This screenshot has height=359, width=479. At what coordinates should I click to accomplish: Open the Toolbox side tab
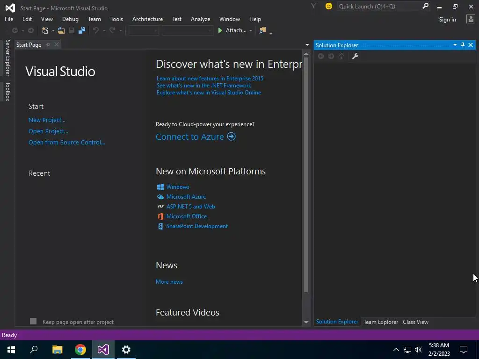7,91
